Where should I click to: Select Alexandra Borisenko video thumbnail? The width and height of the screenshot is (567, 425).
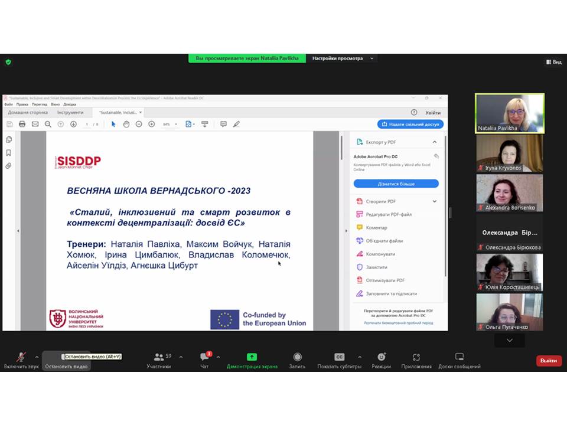point(510,193)
